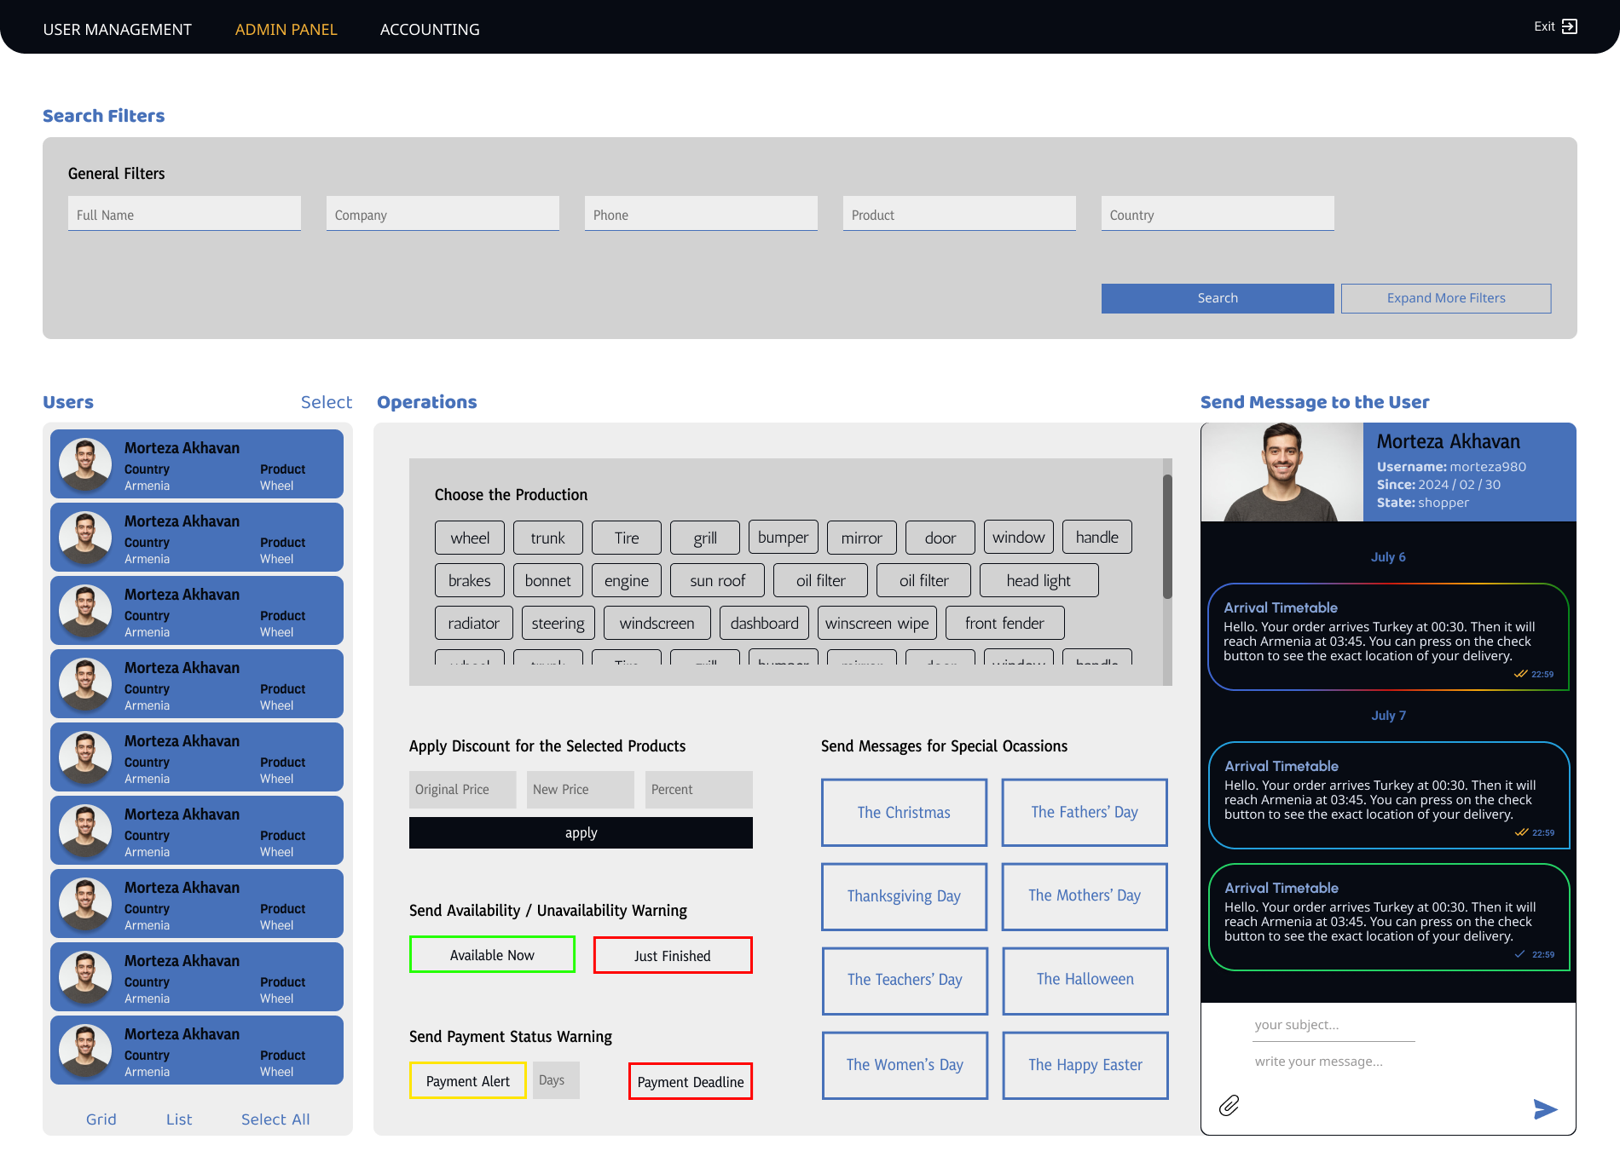This screenshot has height=1151, width=1620.
Task: Click the Exit icon in header
Action: [x=1569, y=26]
